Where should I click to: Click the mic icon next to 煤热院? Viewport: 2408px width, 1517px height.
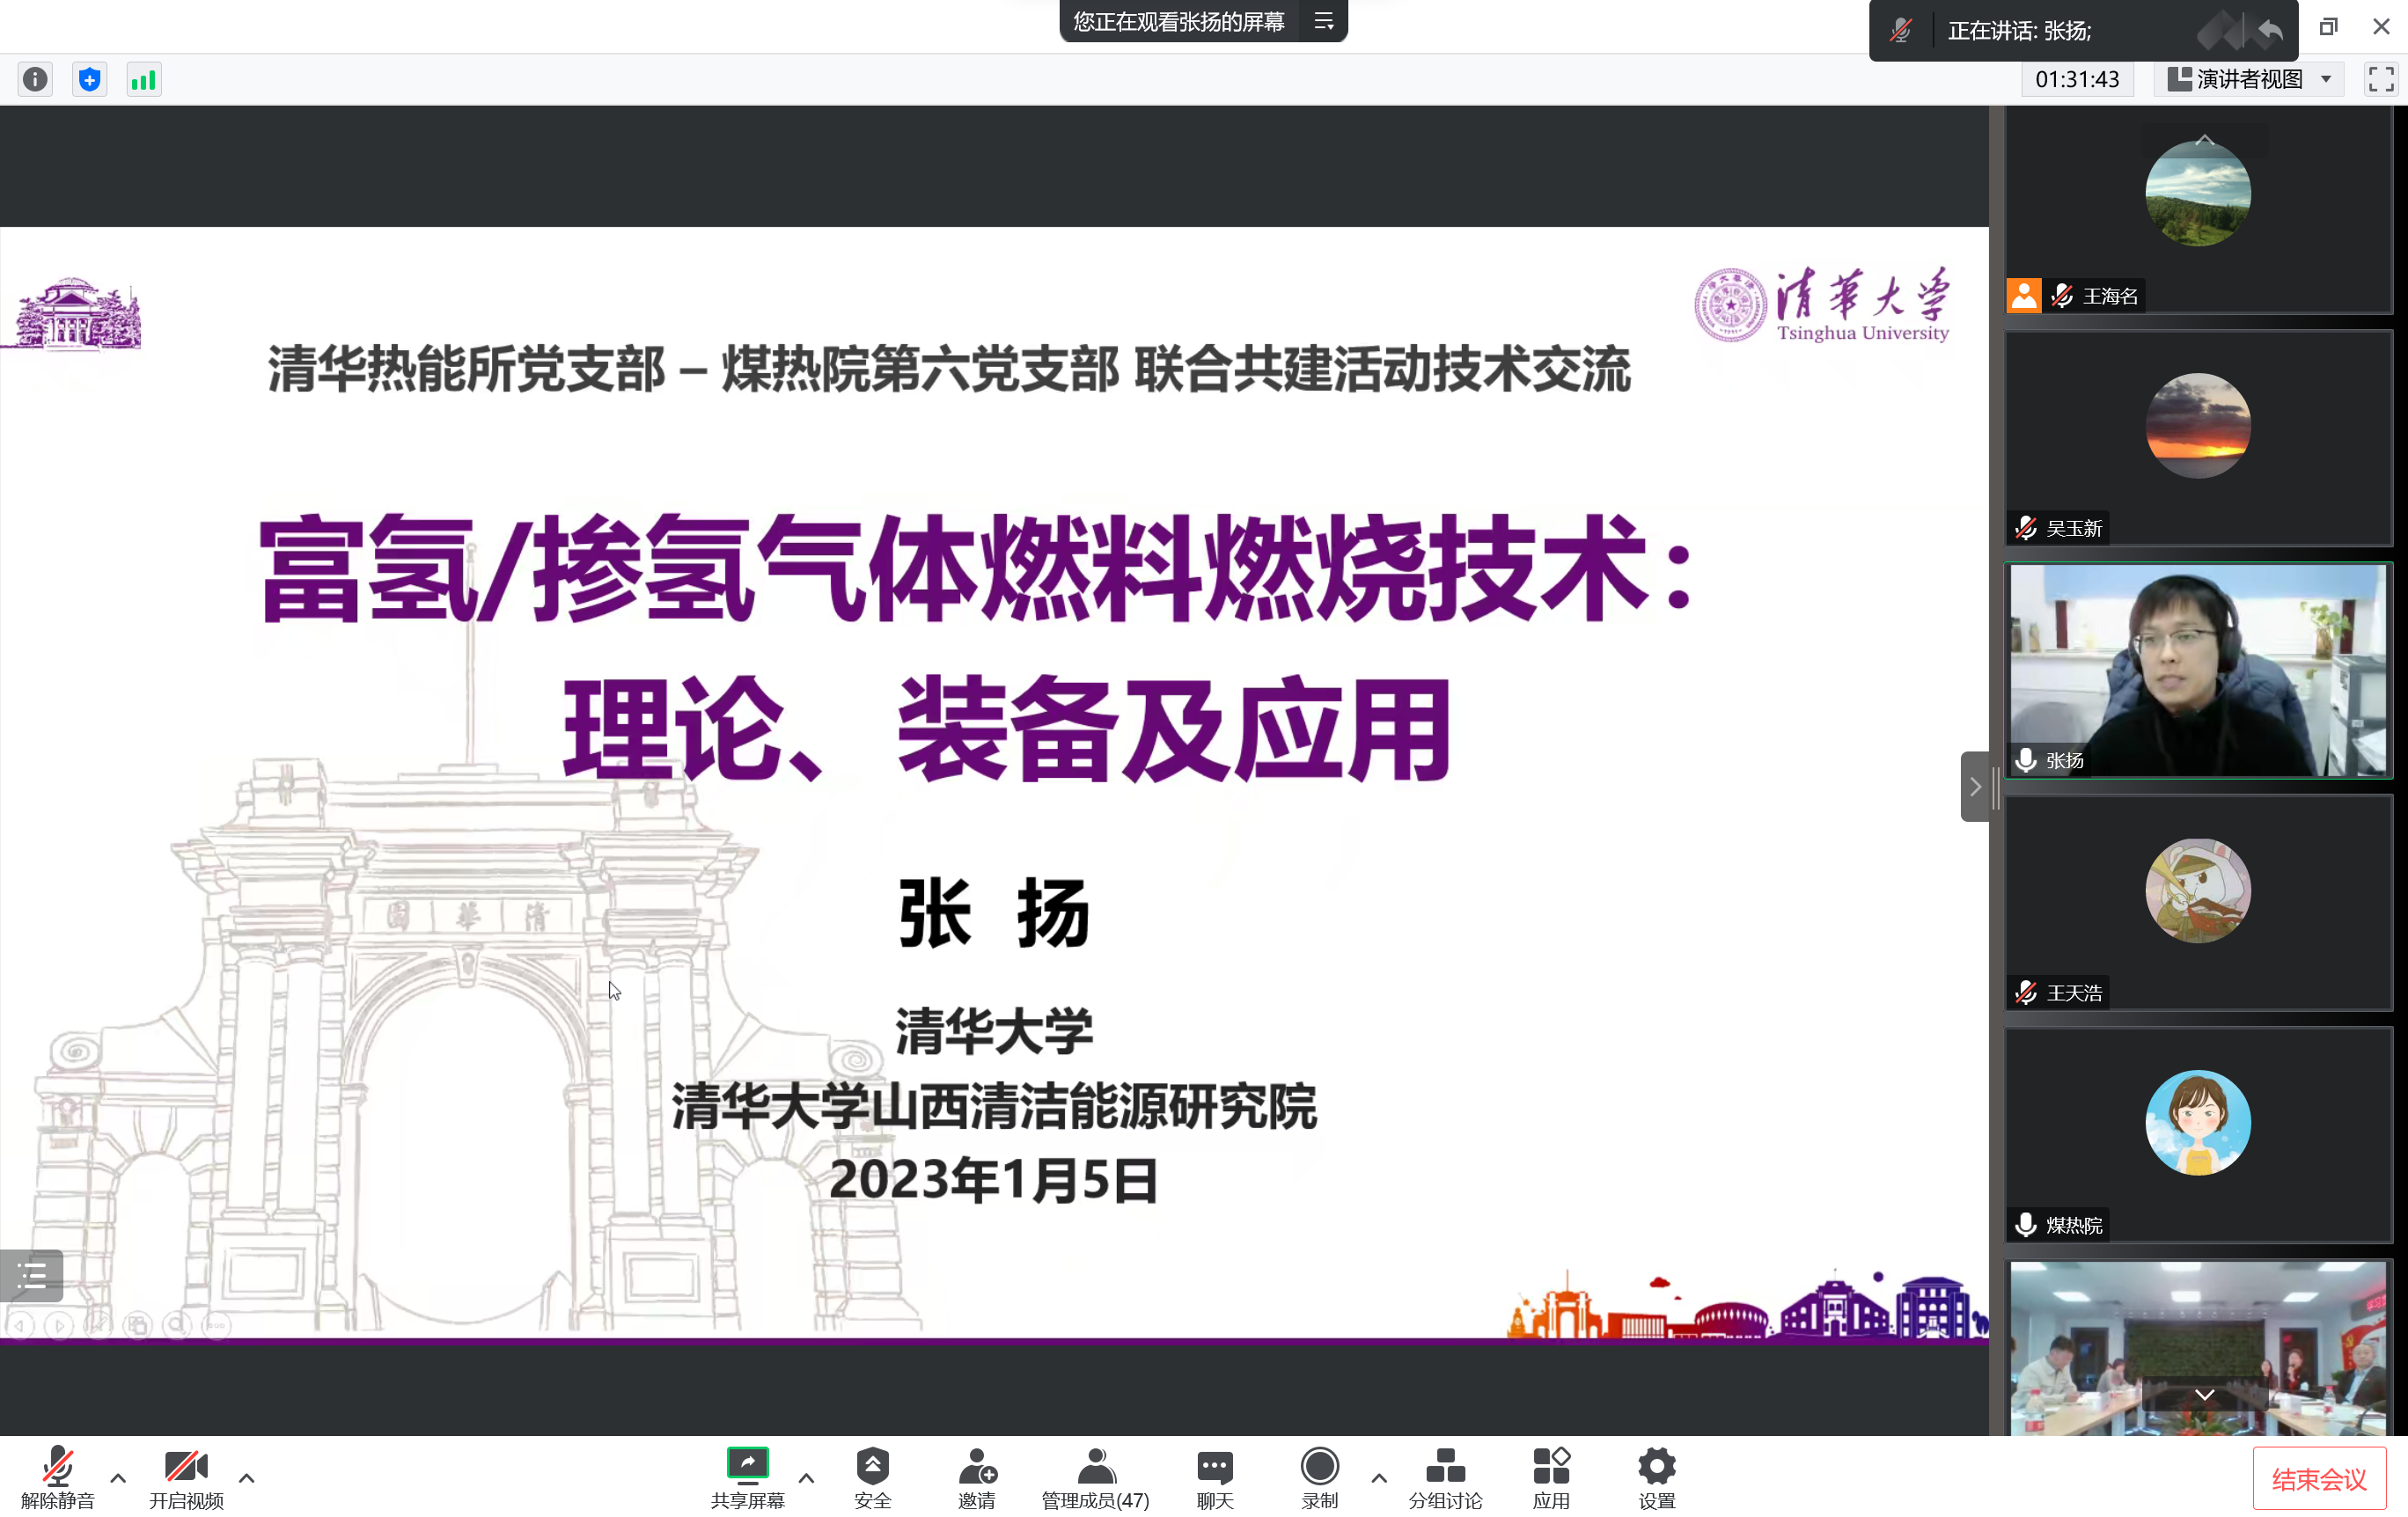coord(2026,1224)
